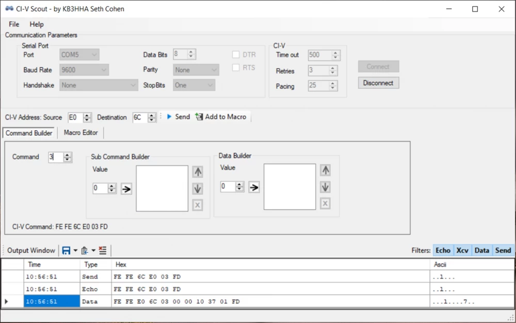Add data value with arrow button
This screenshot has width=516, height=323.
254,188
